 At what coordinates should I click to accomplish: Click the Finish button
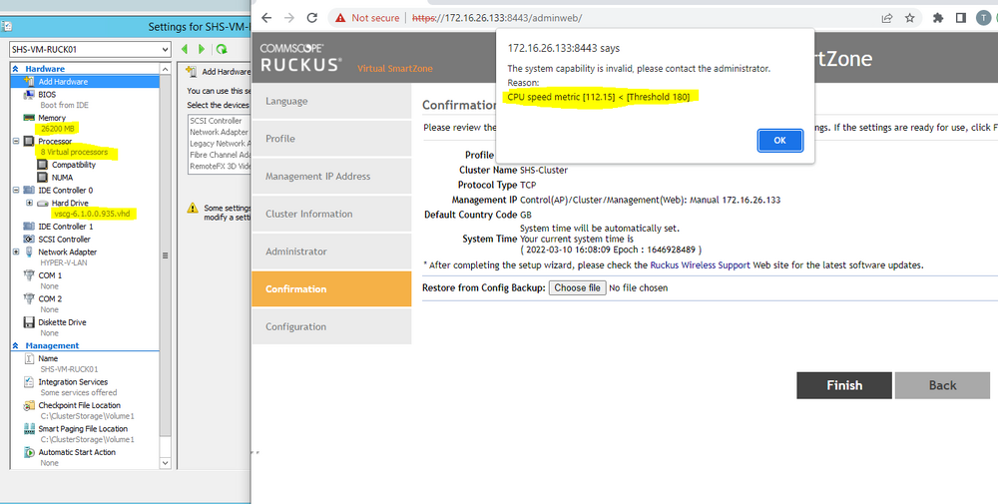[x=844, y=385]
